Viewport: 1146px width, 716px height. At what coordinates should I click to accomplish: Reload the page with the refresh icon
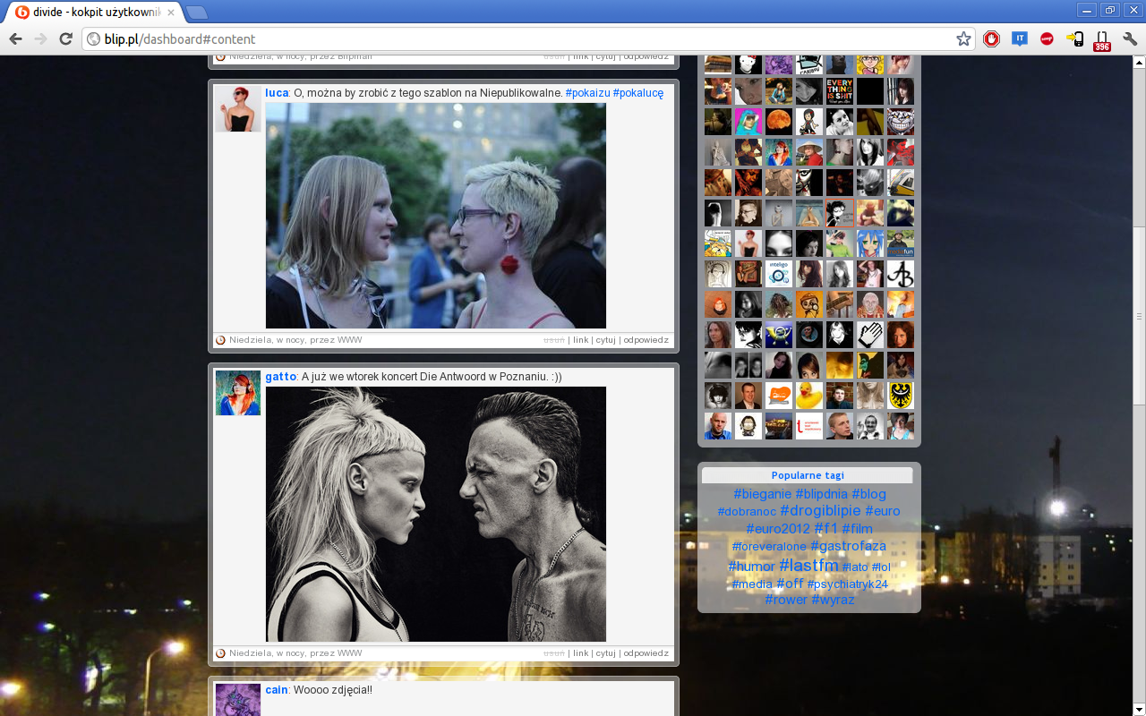point(65,38)
